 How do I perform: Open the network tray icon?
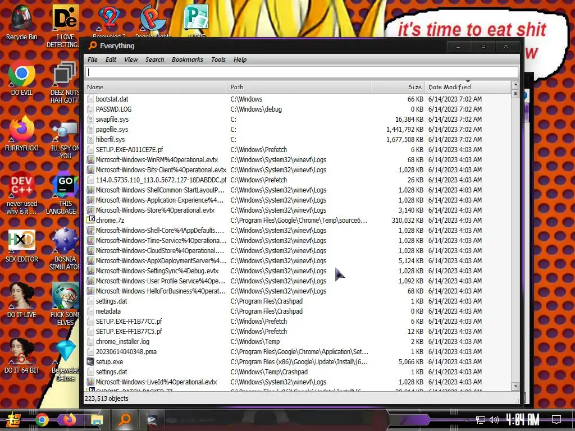[x=481, y=420]
